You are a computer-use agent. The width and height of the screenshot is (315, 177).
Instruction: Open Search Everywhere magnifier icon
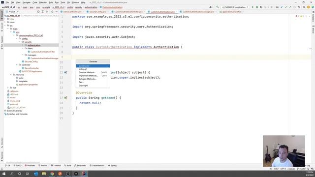pos(304,7)
